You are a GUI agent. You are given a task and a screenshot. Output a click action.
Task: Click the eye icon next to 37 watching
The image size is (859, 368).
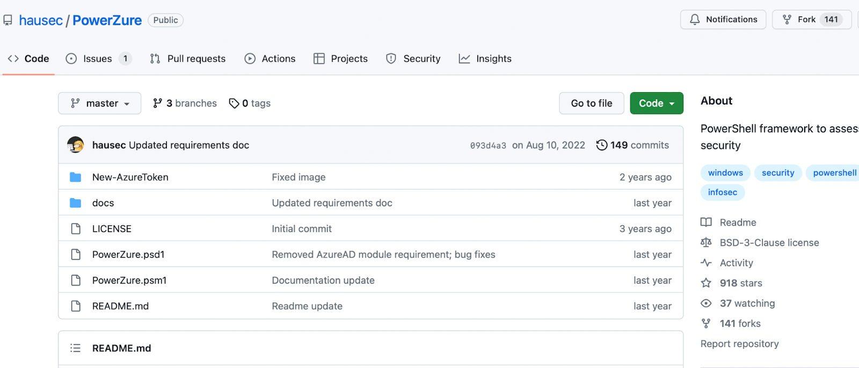[x=706, y=303]
